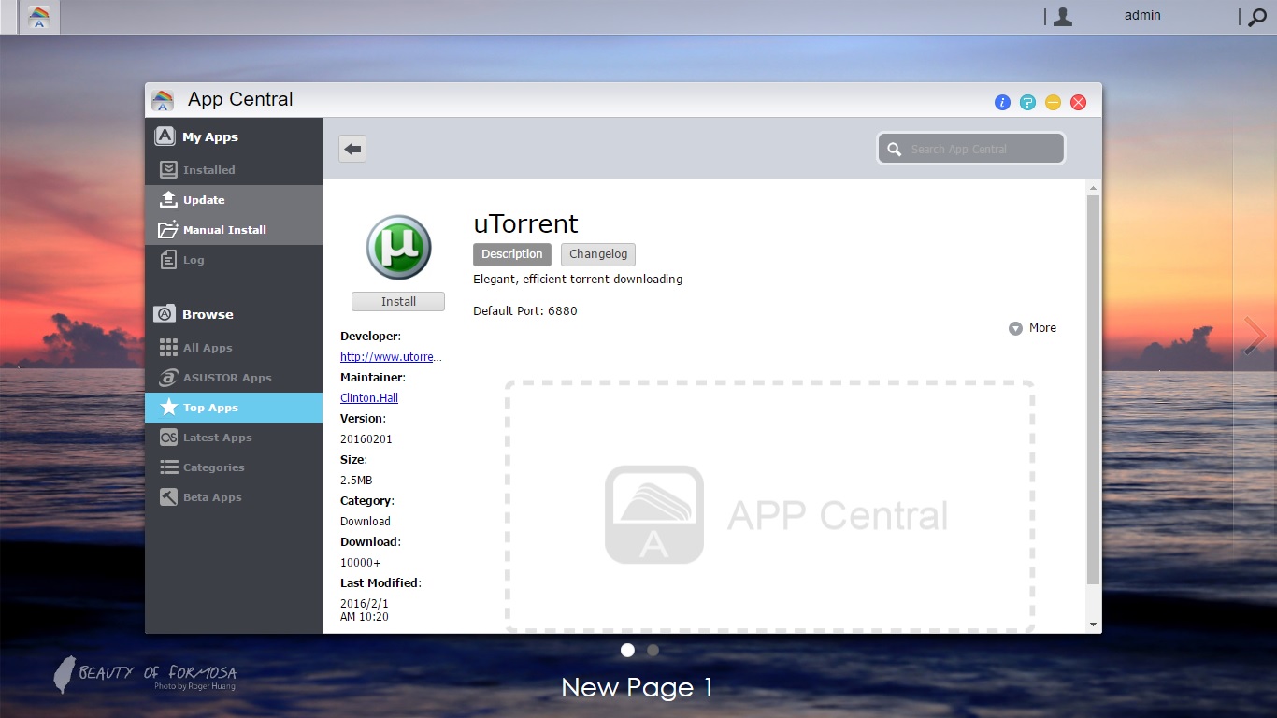Open maintainer Clinton.Hall link
This screenshot has width=1277, height=718.
click(369, 398)
